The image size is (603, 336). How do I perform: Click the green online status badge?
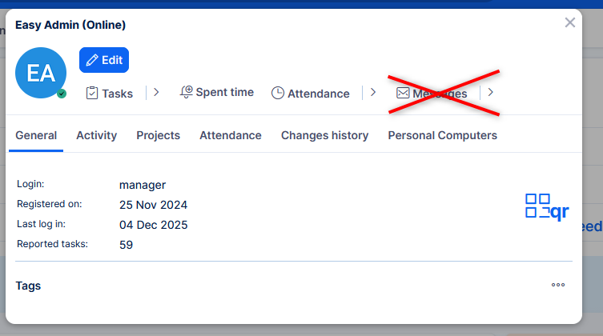pos(62,94)
